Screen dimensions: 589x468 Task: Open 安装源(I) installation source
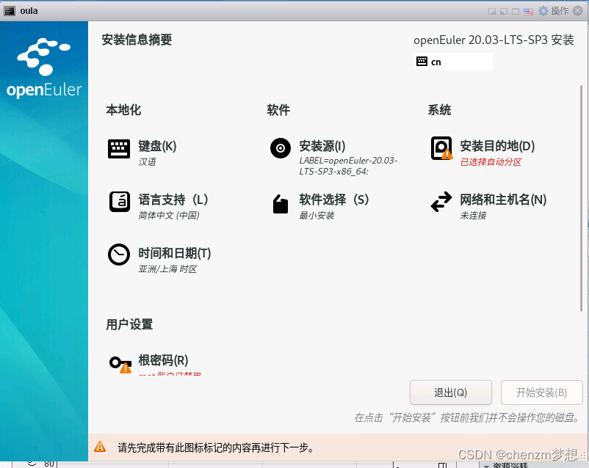(x=333, y=157)
